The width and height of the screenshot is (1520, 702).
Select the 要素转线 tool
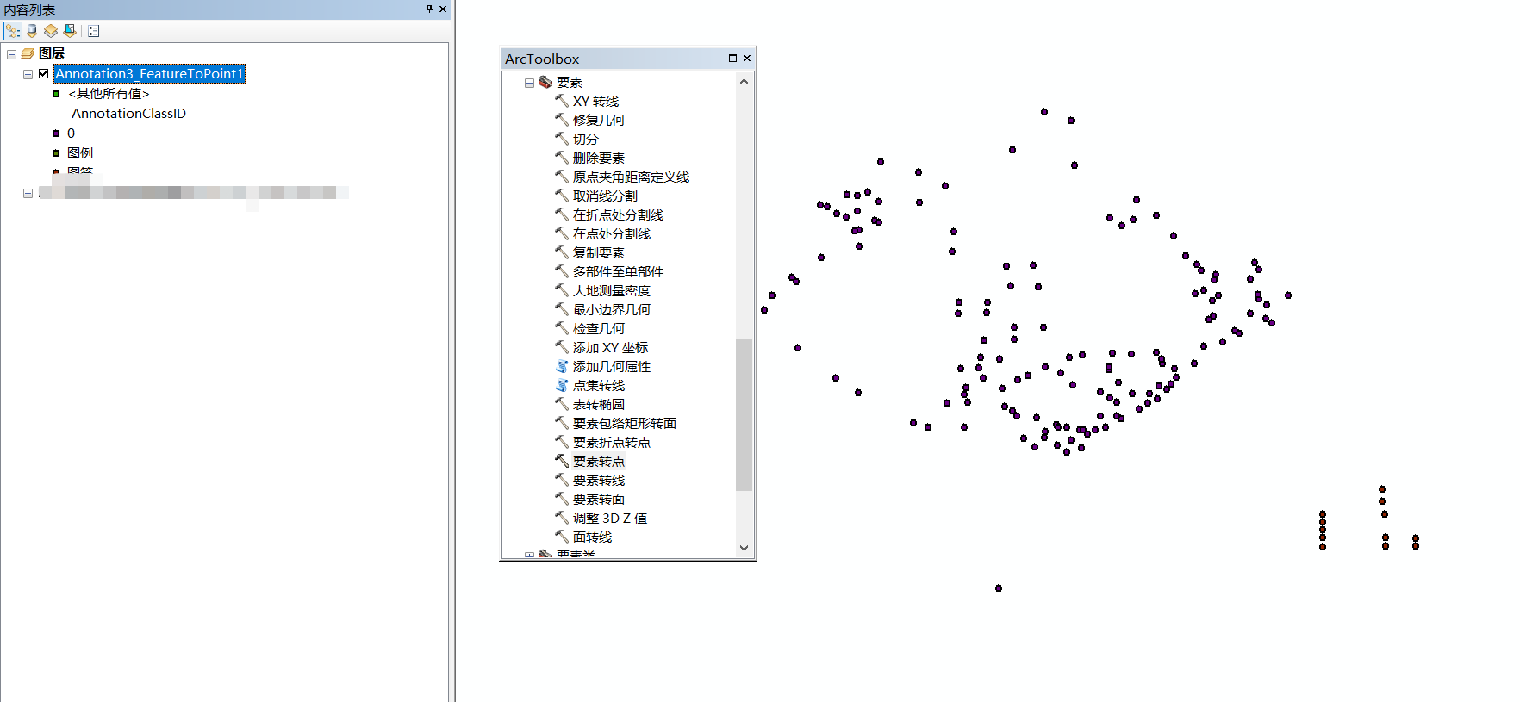[x=598, y=481]
